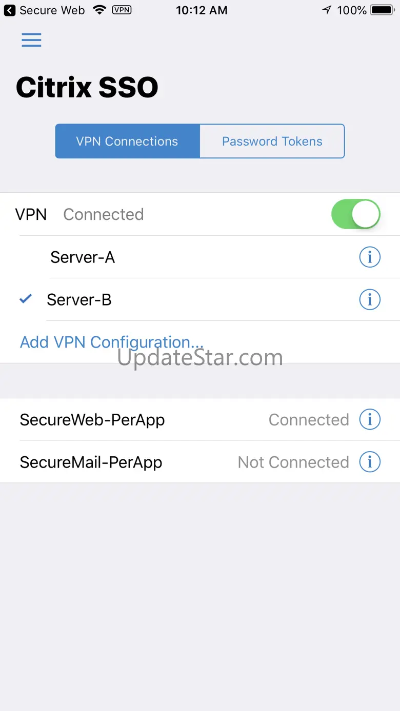Image resolution: width=400 pixels, height=711 pixels.
Task: Open the SecureMail-PerApp connection row
Action: (200, 462)
